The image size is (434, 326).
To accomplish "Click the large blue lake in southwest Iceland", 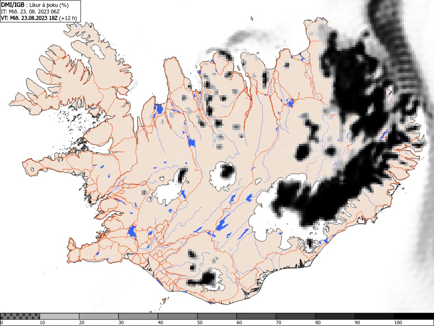I will [132, 232].
